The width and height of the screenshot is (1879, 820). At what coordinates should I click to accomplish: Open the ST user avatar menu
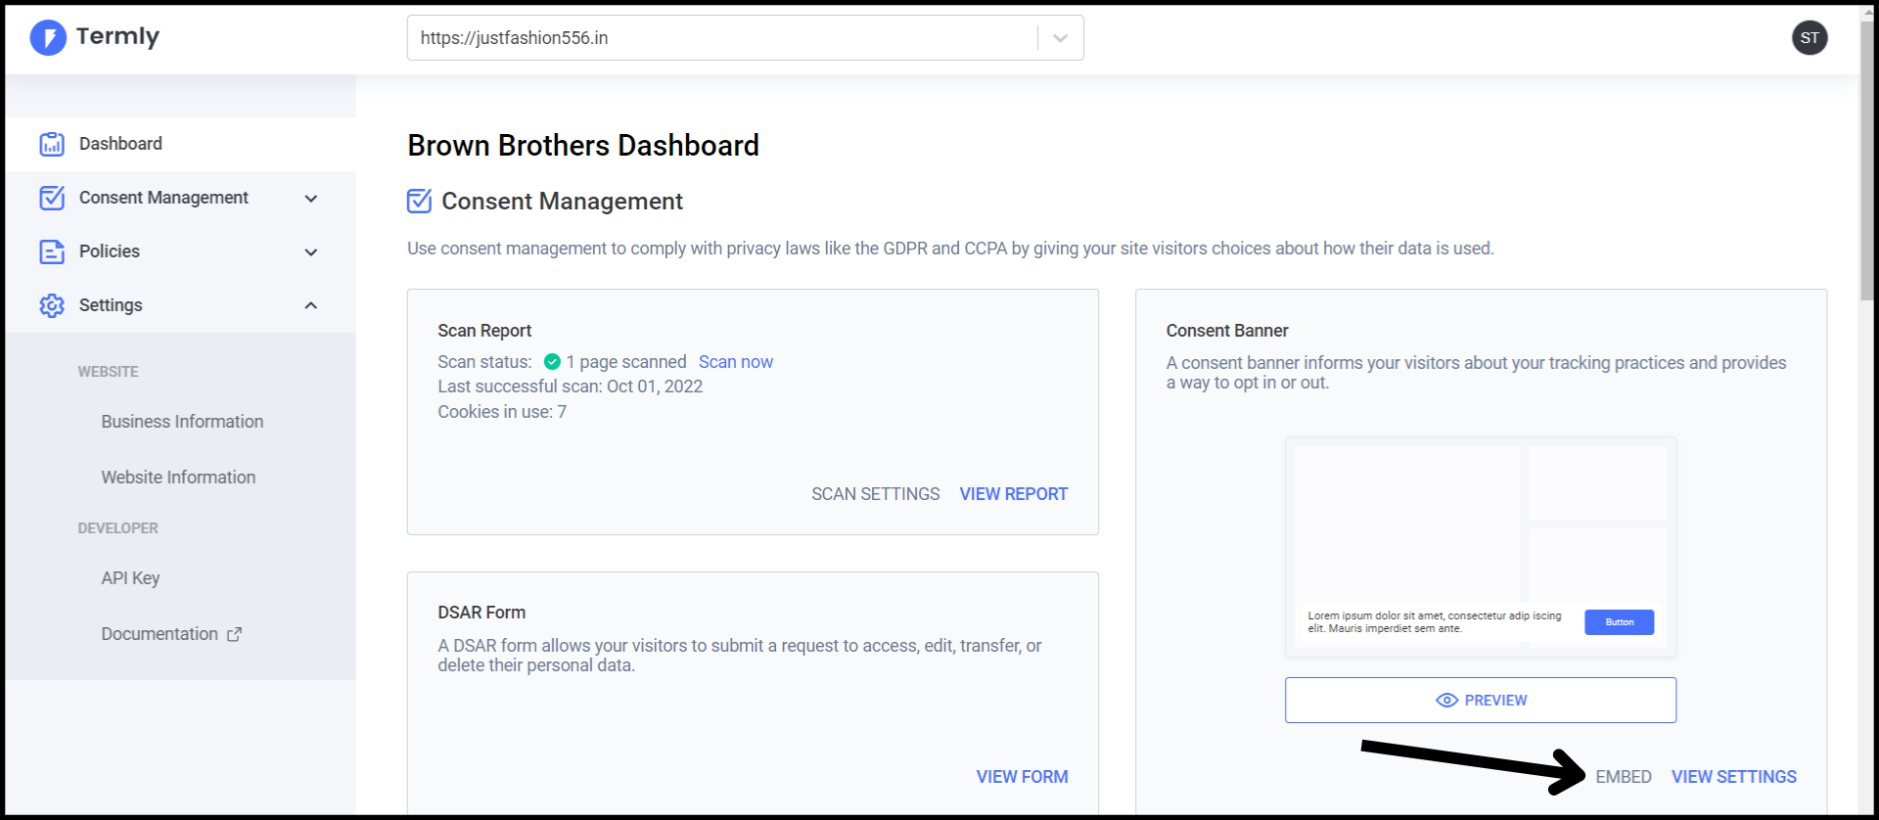coord(1810,38)
